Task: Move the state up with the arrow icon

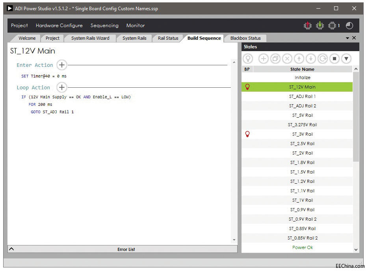Action: [x=299, y=59]
